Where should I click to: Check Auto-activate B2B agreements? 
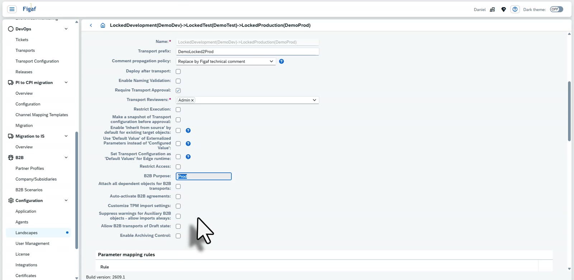[x=178, y=197]
